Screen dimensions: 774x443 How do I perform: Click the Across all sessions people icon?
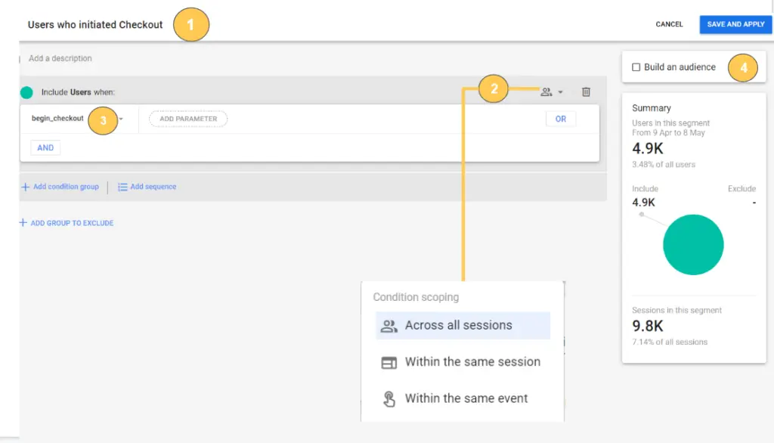point(389,326)
